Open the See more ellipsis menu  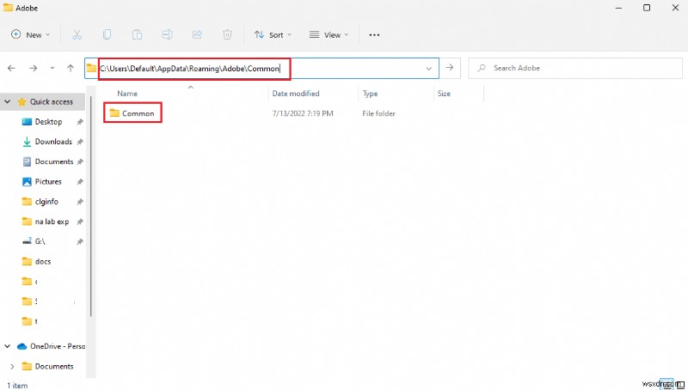point(374,34)
